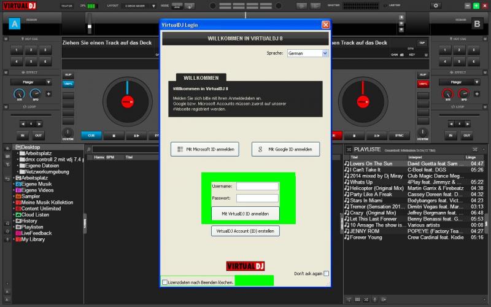
Task: Open the Flanger effect dropdown on deck A
Action: click(48, 82)
